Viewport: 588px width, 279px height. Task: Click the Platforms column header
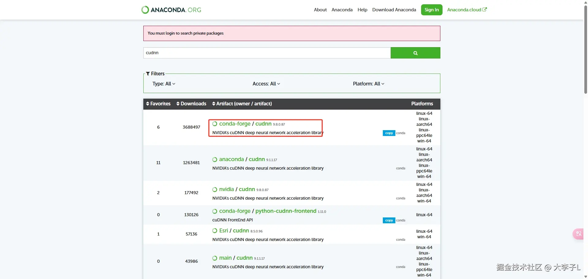(x=422, y=104)
